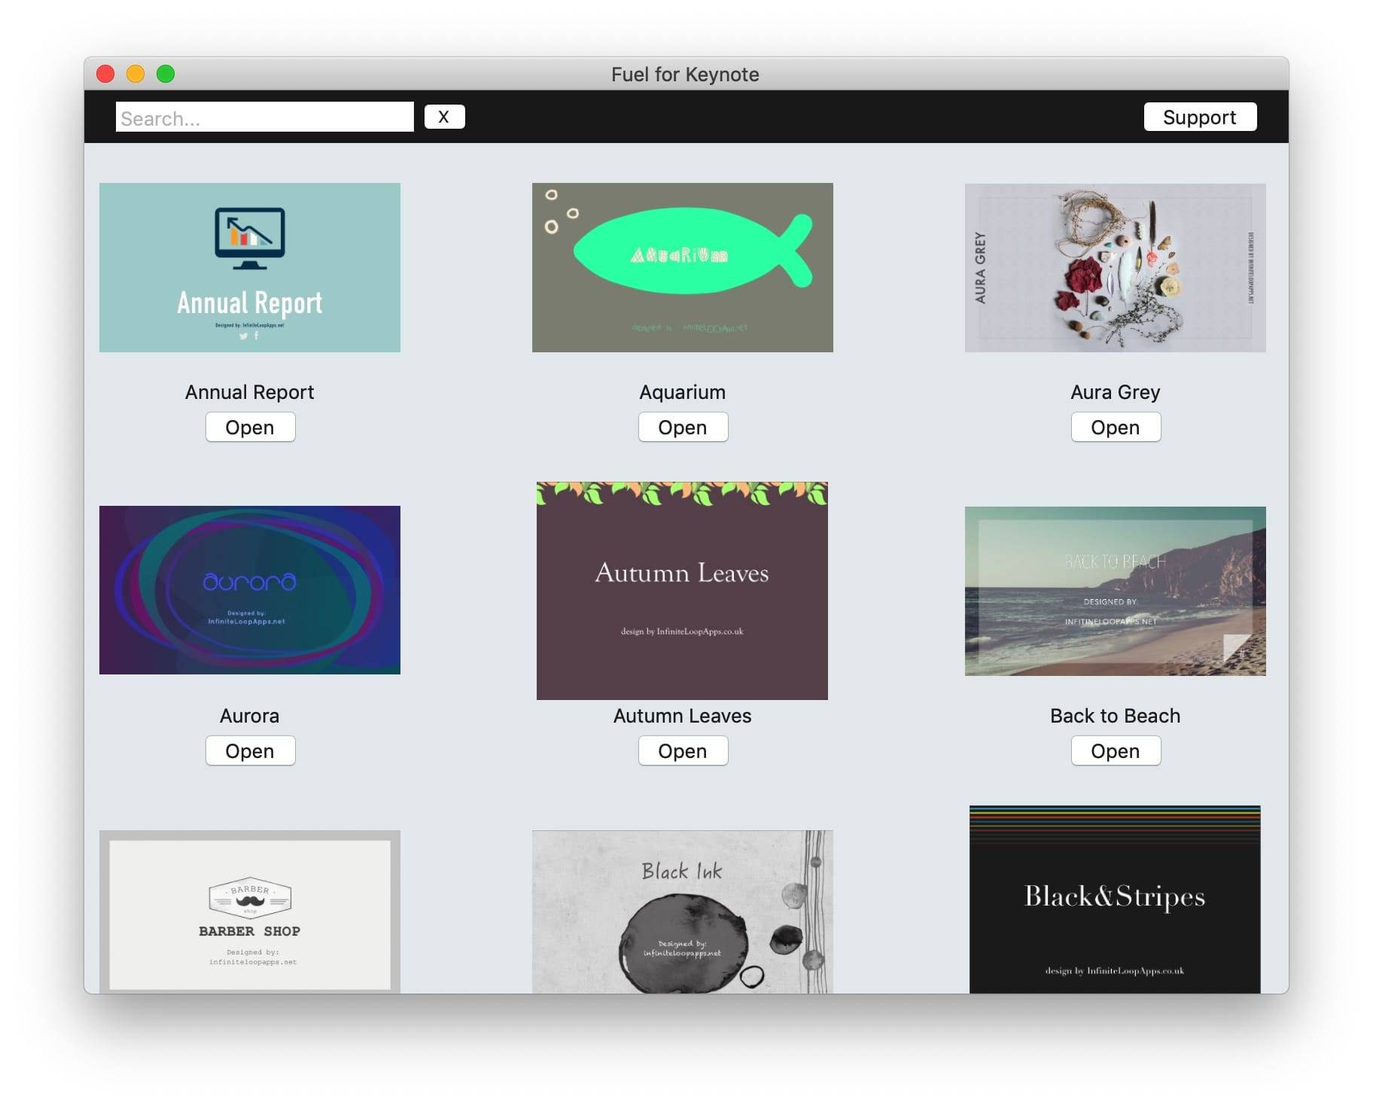1373x1105 pixels.
Task: Click the green fullscreen window button
Action: point(166,74)
